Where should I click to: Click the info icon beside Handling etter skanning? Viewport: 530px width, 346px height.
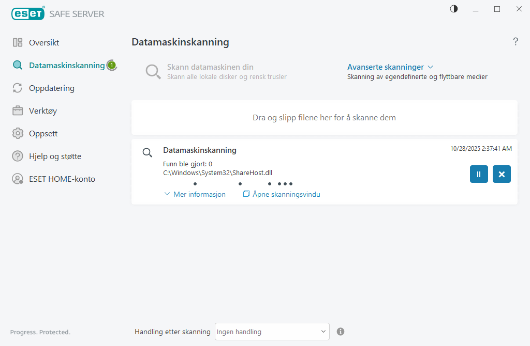point(341,331)
